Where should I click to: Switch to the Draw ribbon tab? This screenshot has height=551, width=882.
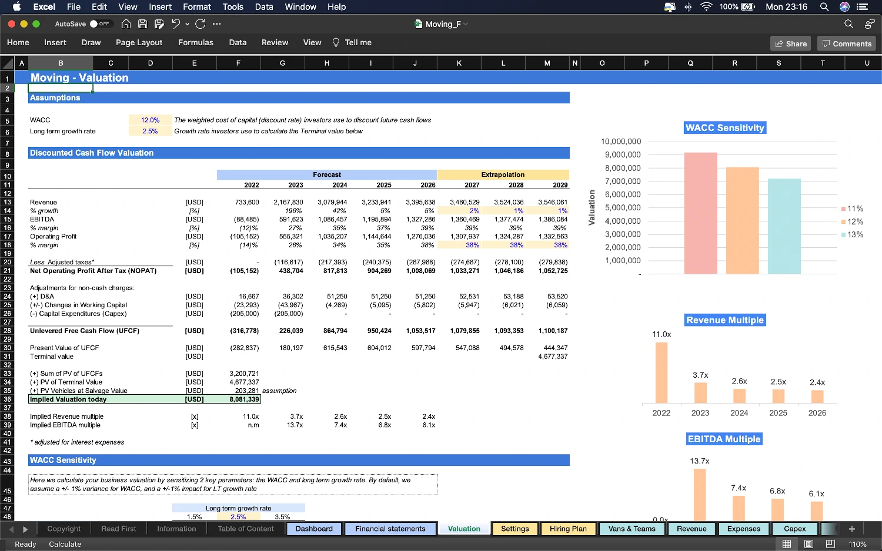tap(91, 42)
